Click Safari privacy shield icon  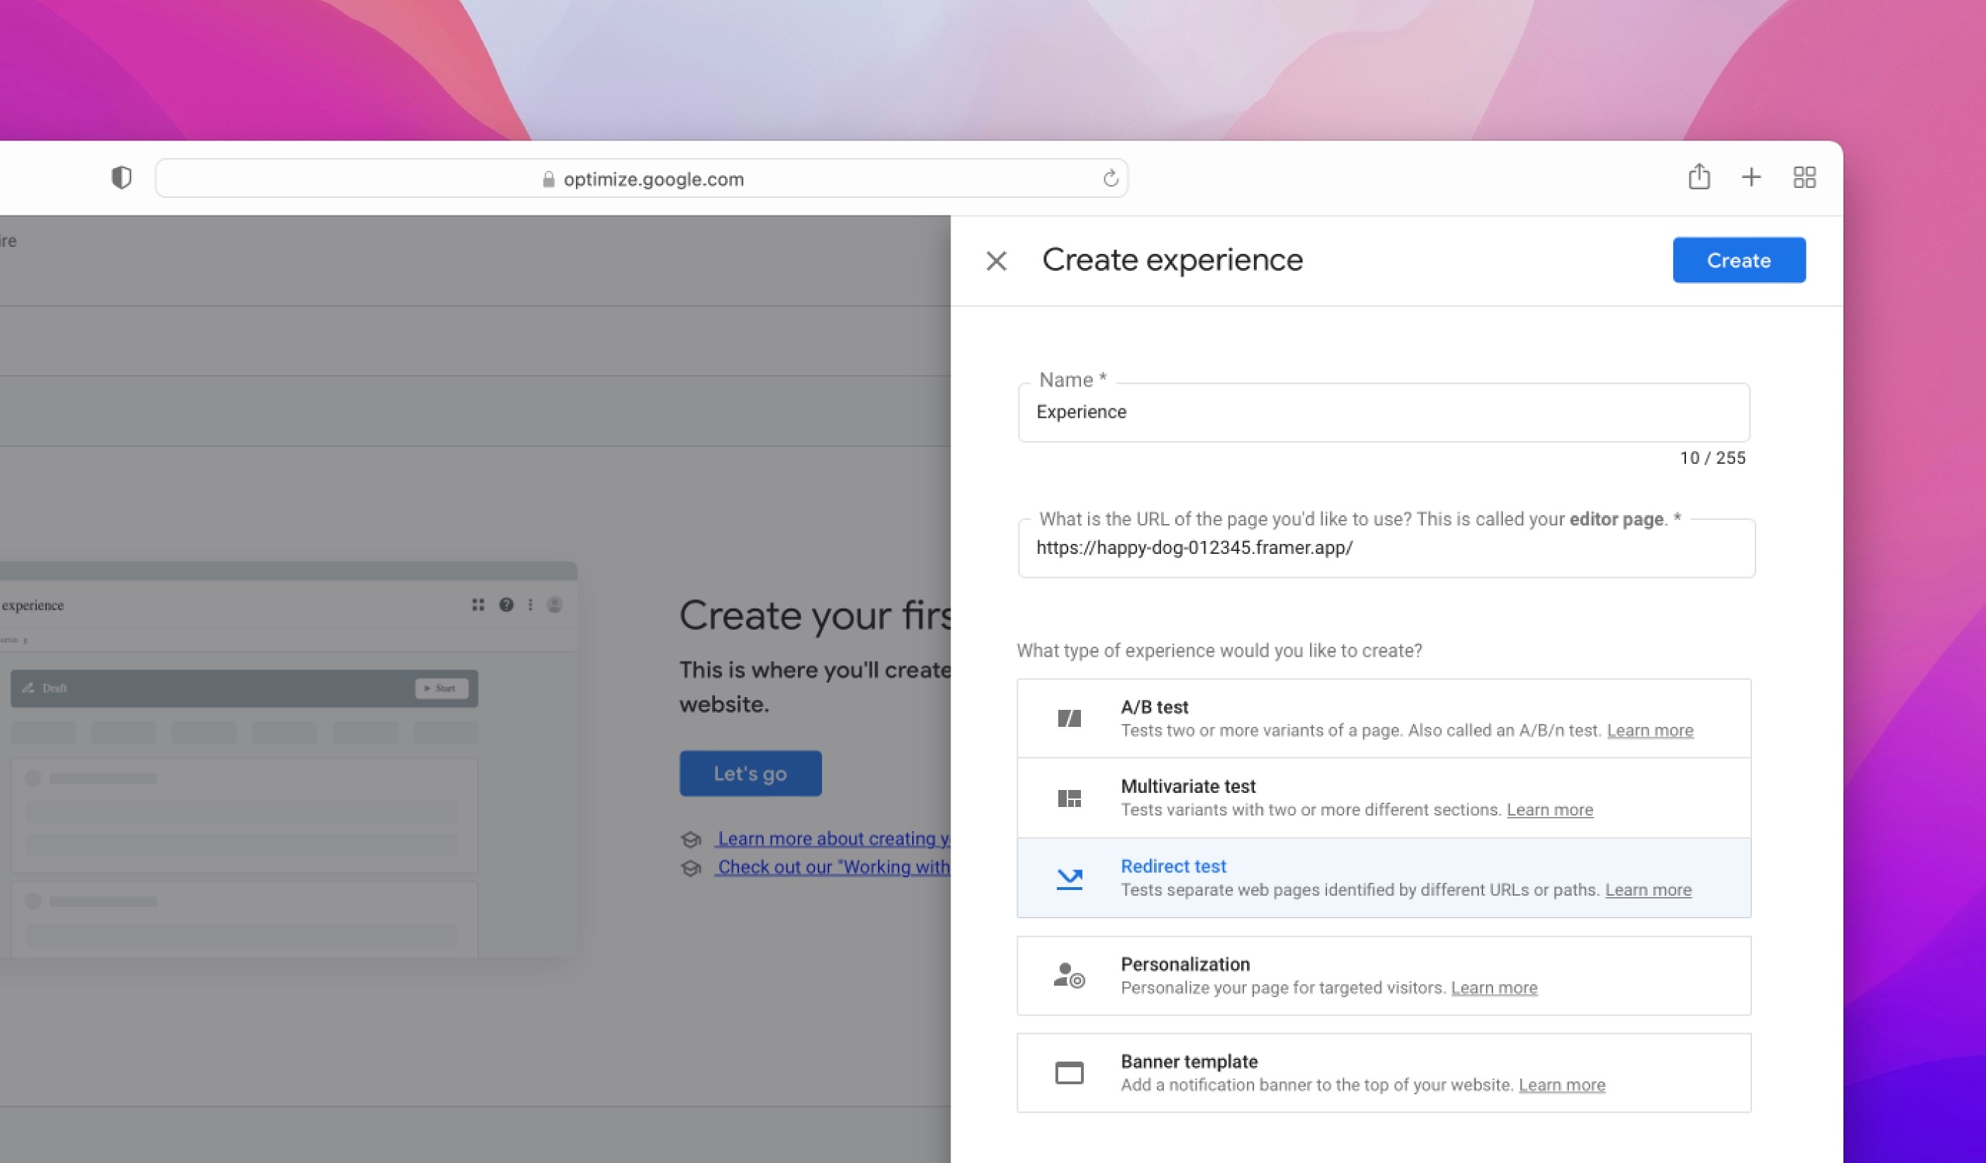[x=121, y=178]
